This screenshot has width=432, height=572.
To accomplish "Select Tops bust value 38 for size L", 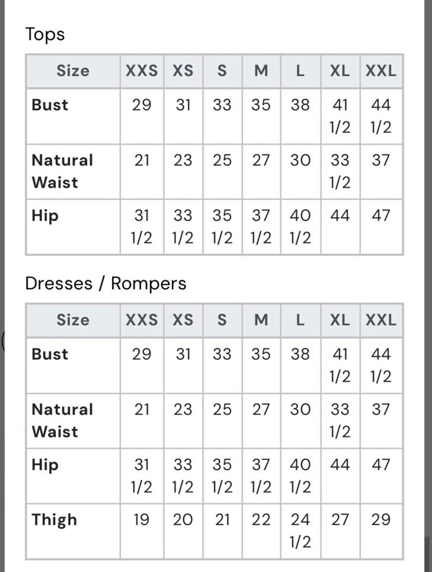I will pyautogui.click(x=300, y=105).
